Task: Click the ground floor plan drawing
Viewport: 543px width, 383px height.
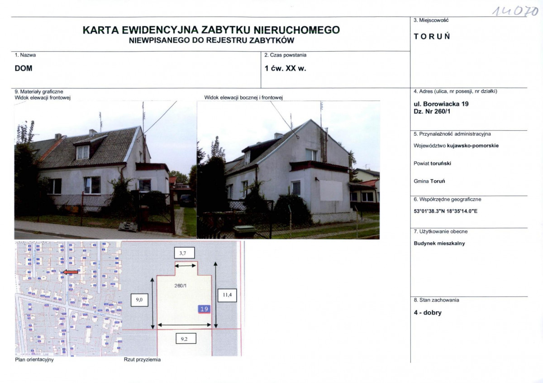Action: click(x=183, y=298)
